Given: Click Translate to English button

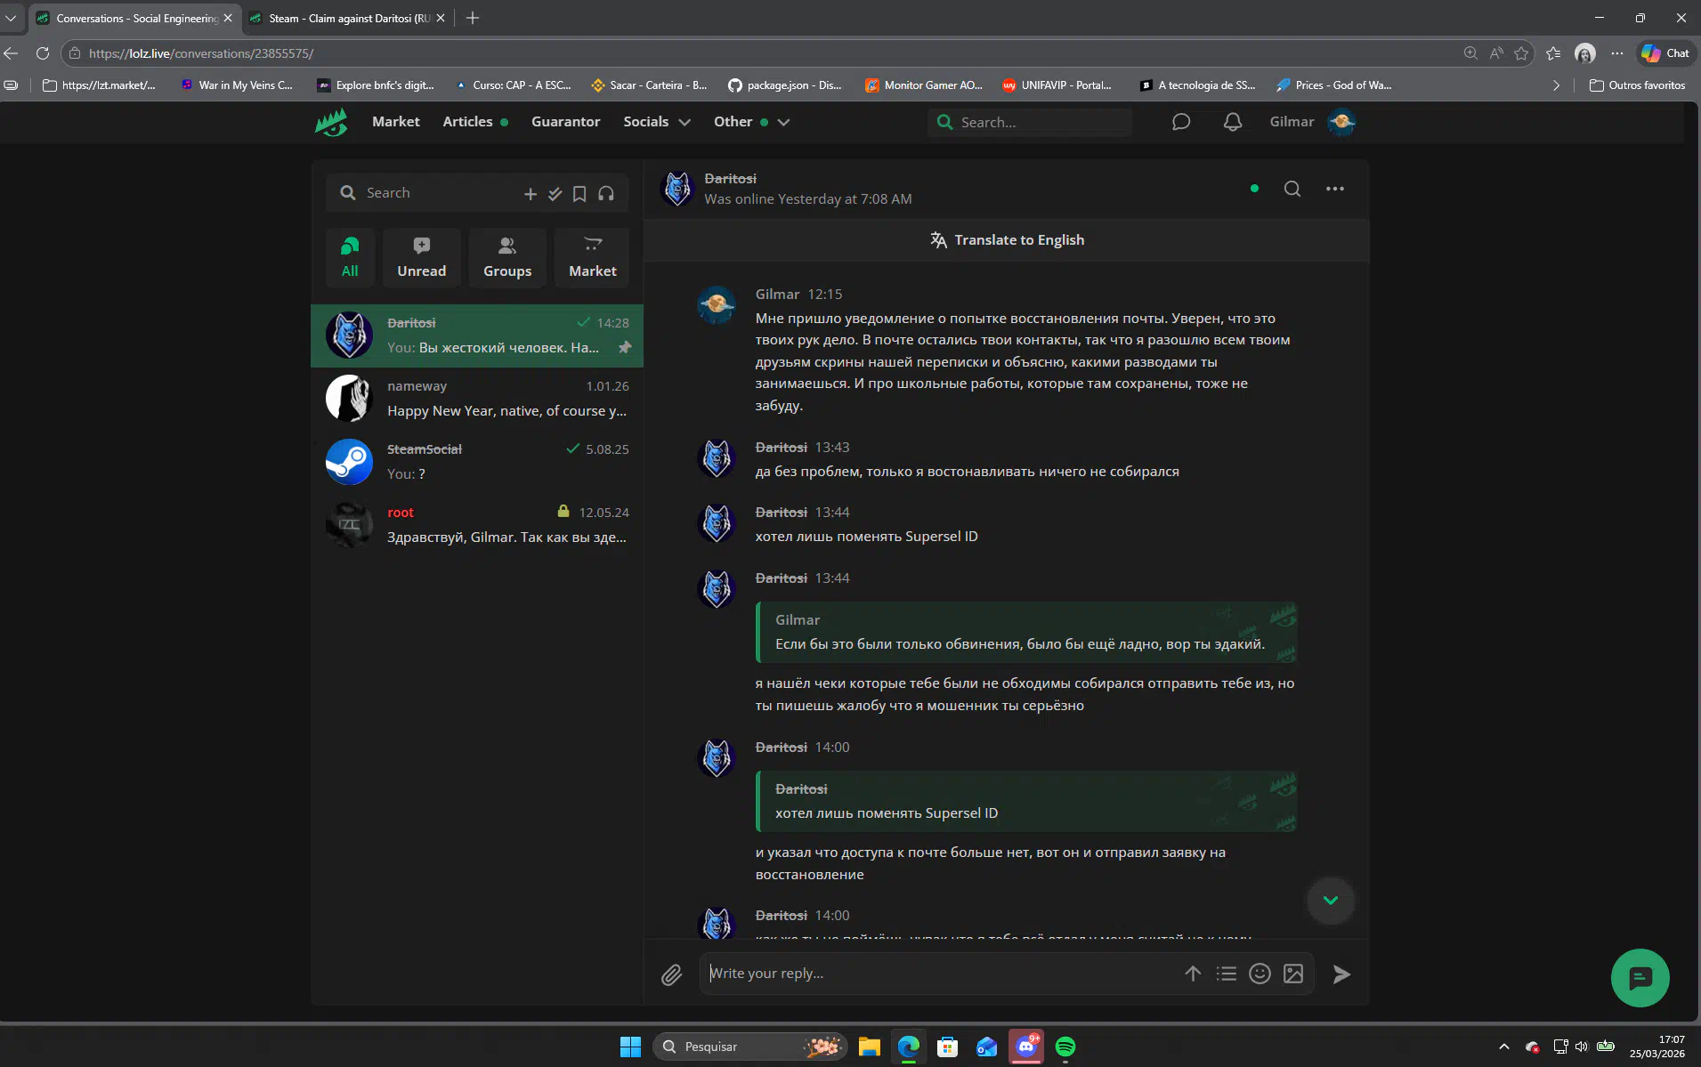Looking at the screenshot, I should pos(1007,240).
